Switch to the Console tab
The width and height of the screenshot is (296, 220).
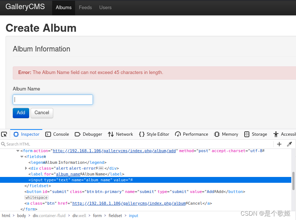click(57, 134)
